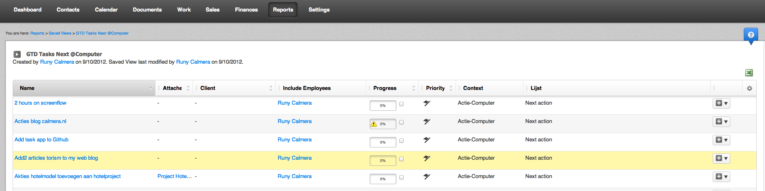
Task: Open Name column header dropdown arrow
Action: point(151,88)
